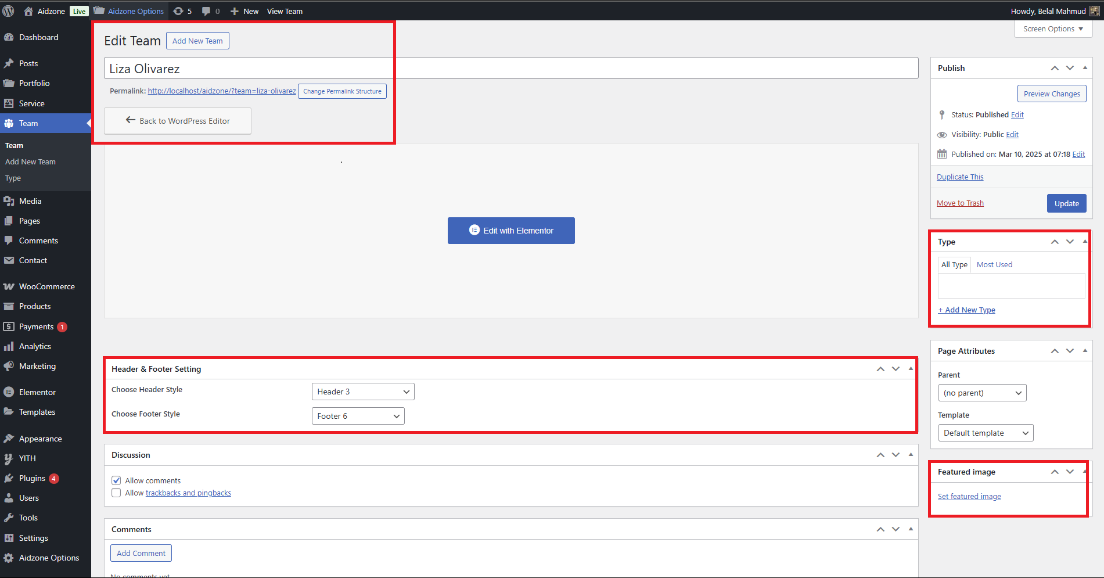Click the comments bubble icon in admin bar

pos(206,11)
